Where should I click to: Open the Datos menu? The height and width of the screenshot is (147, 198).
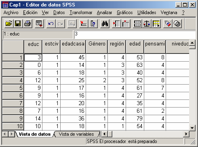pyautogui.click(x=59, y=12)
